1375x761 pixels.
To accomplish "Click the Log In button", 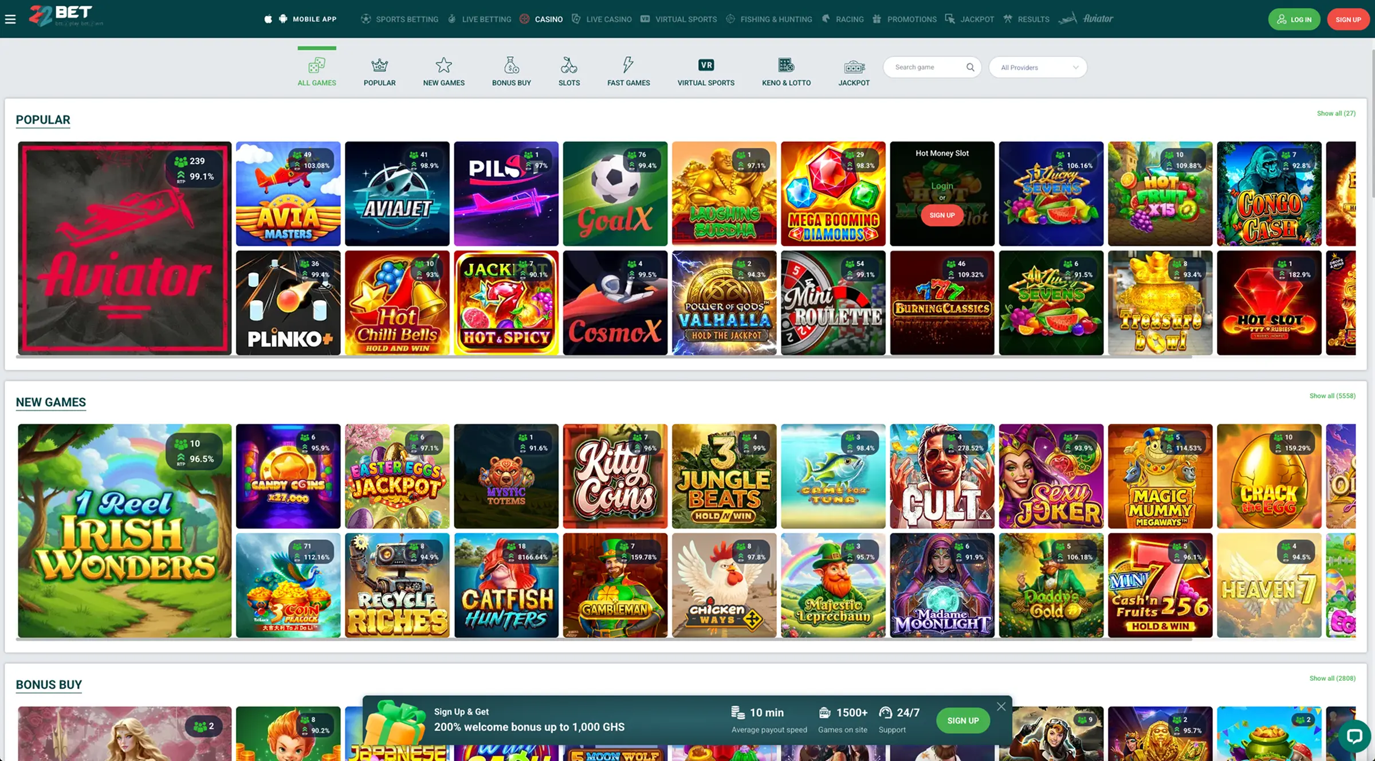I will [1294, 19].
